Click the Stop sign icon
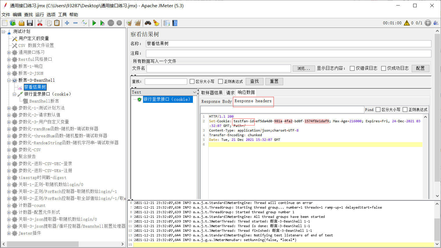441x248 pixels. 111,23
